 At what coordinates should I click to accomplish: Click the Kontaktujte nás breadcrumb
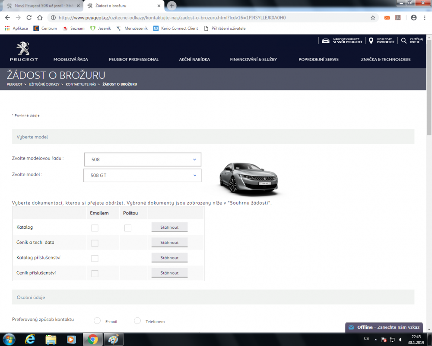(81, 84)
